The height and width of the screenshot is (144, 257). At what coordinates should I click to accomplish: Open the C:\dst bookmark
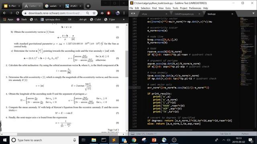(96, 20)
